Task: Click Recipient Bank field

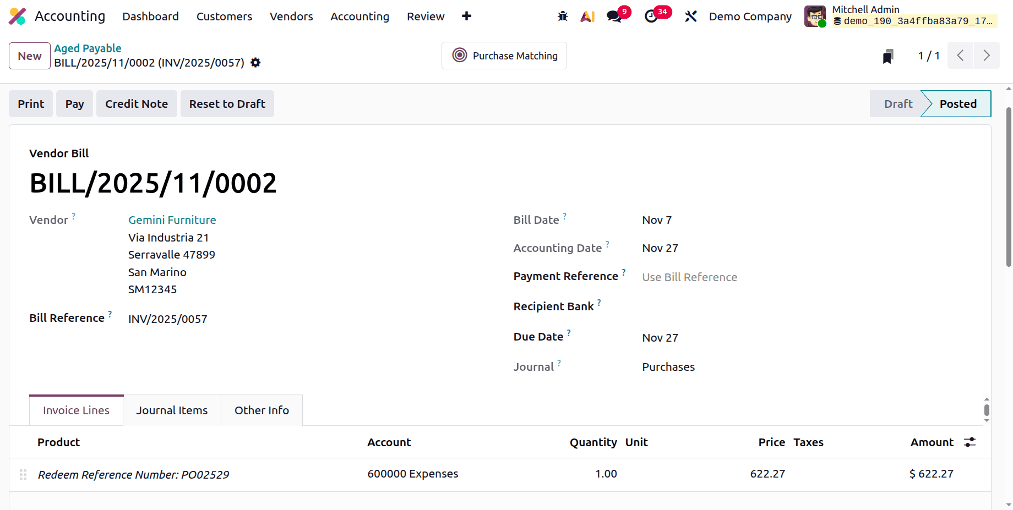Action: (x=807, y=307)
